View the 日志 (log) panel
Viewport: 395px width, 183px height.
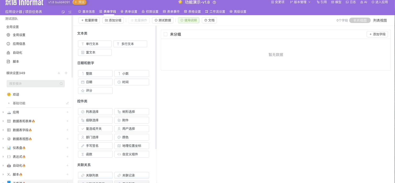point(351,3)
